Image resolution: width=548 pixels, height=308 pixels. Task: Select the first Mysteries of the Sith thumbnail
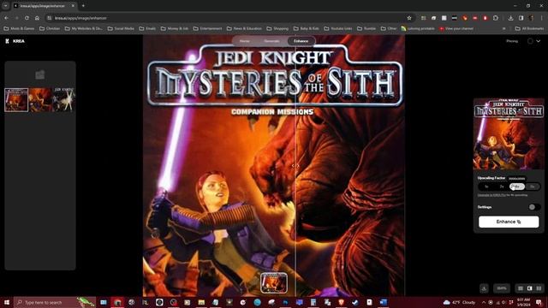tap(16, 100)
